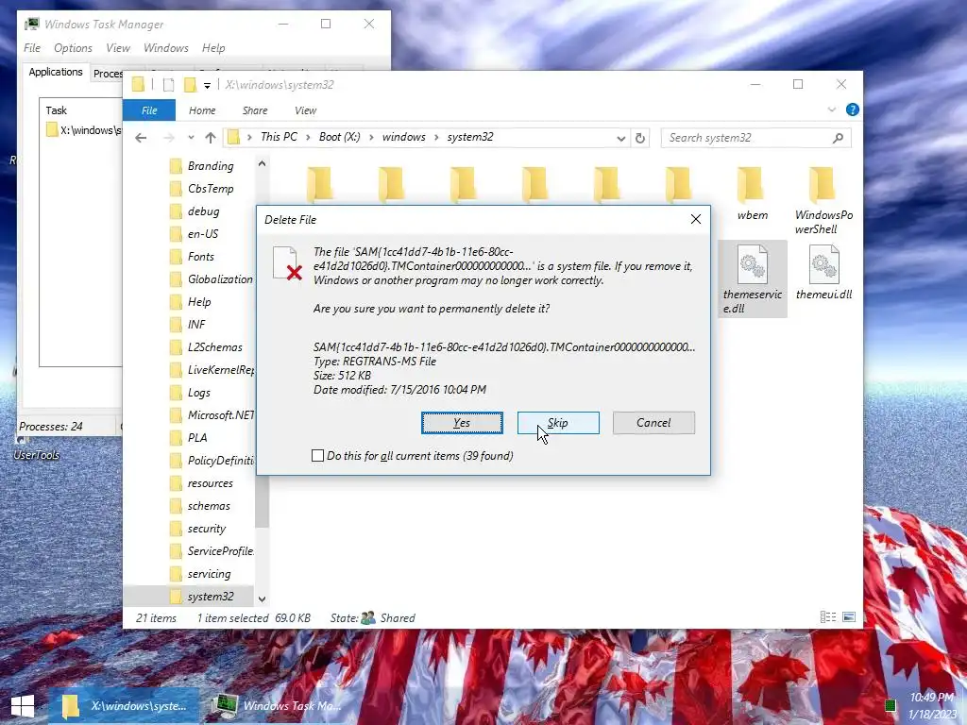967x725 pixels.
Task: Click the Forward arrow in Explorer
Action: [168, 138]
